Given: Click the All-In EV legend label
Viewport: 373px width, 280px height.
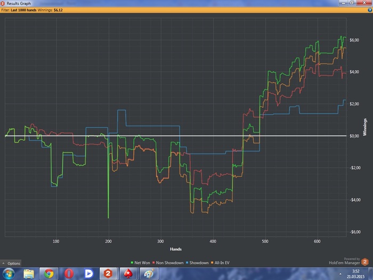Looking at the screenshot, I should pos(222,262).
